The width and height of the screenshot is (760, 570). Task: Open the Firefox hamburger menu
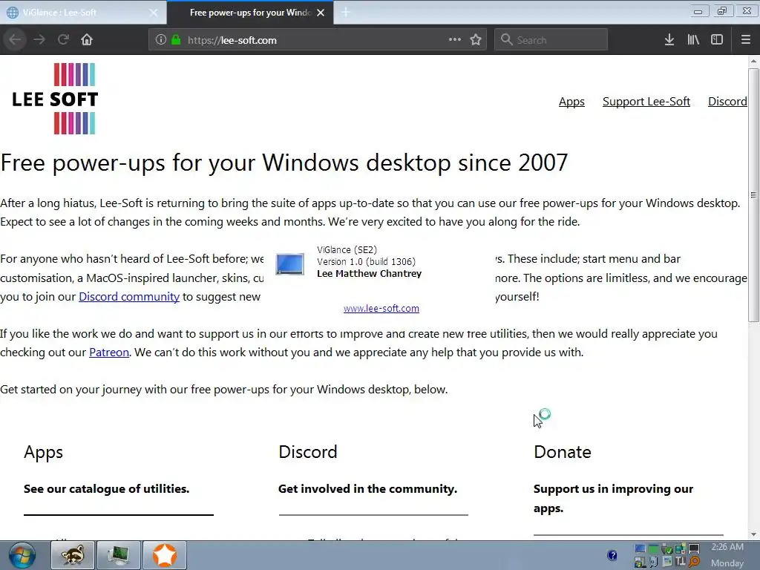click(x=746, y=40)
